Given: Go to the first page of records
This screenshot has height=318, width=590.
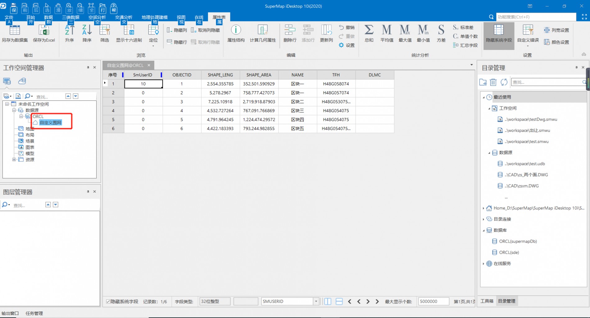Looking at the screenshot, I should tap(350, 301).
